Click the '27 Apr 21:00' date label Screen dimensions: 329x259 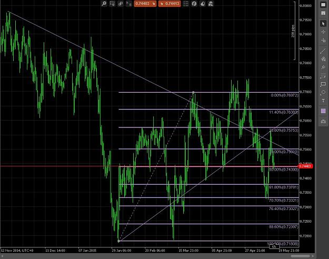coord(255,251)
